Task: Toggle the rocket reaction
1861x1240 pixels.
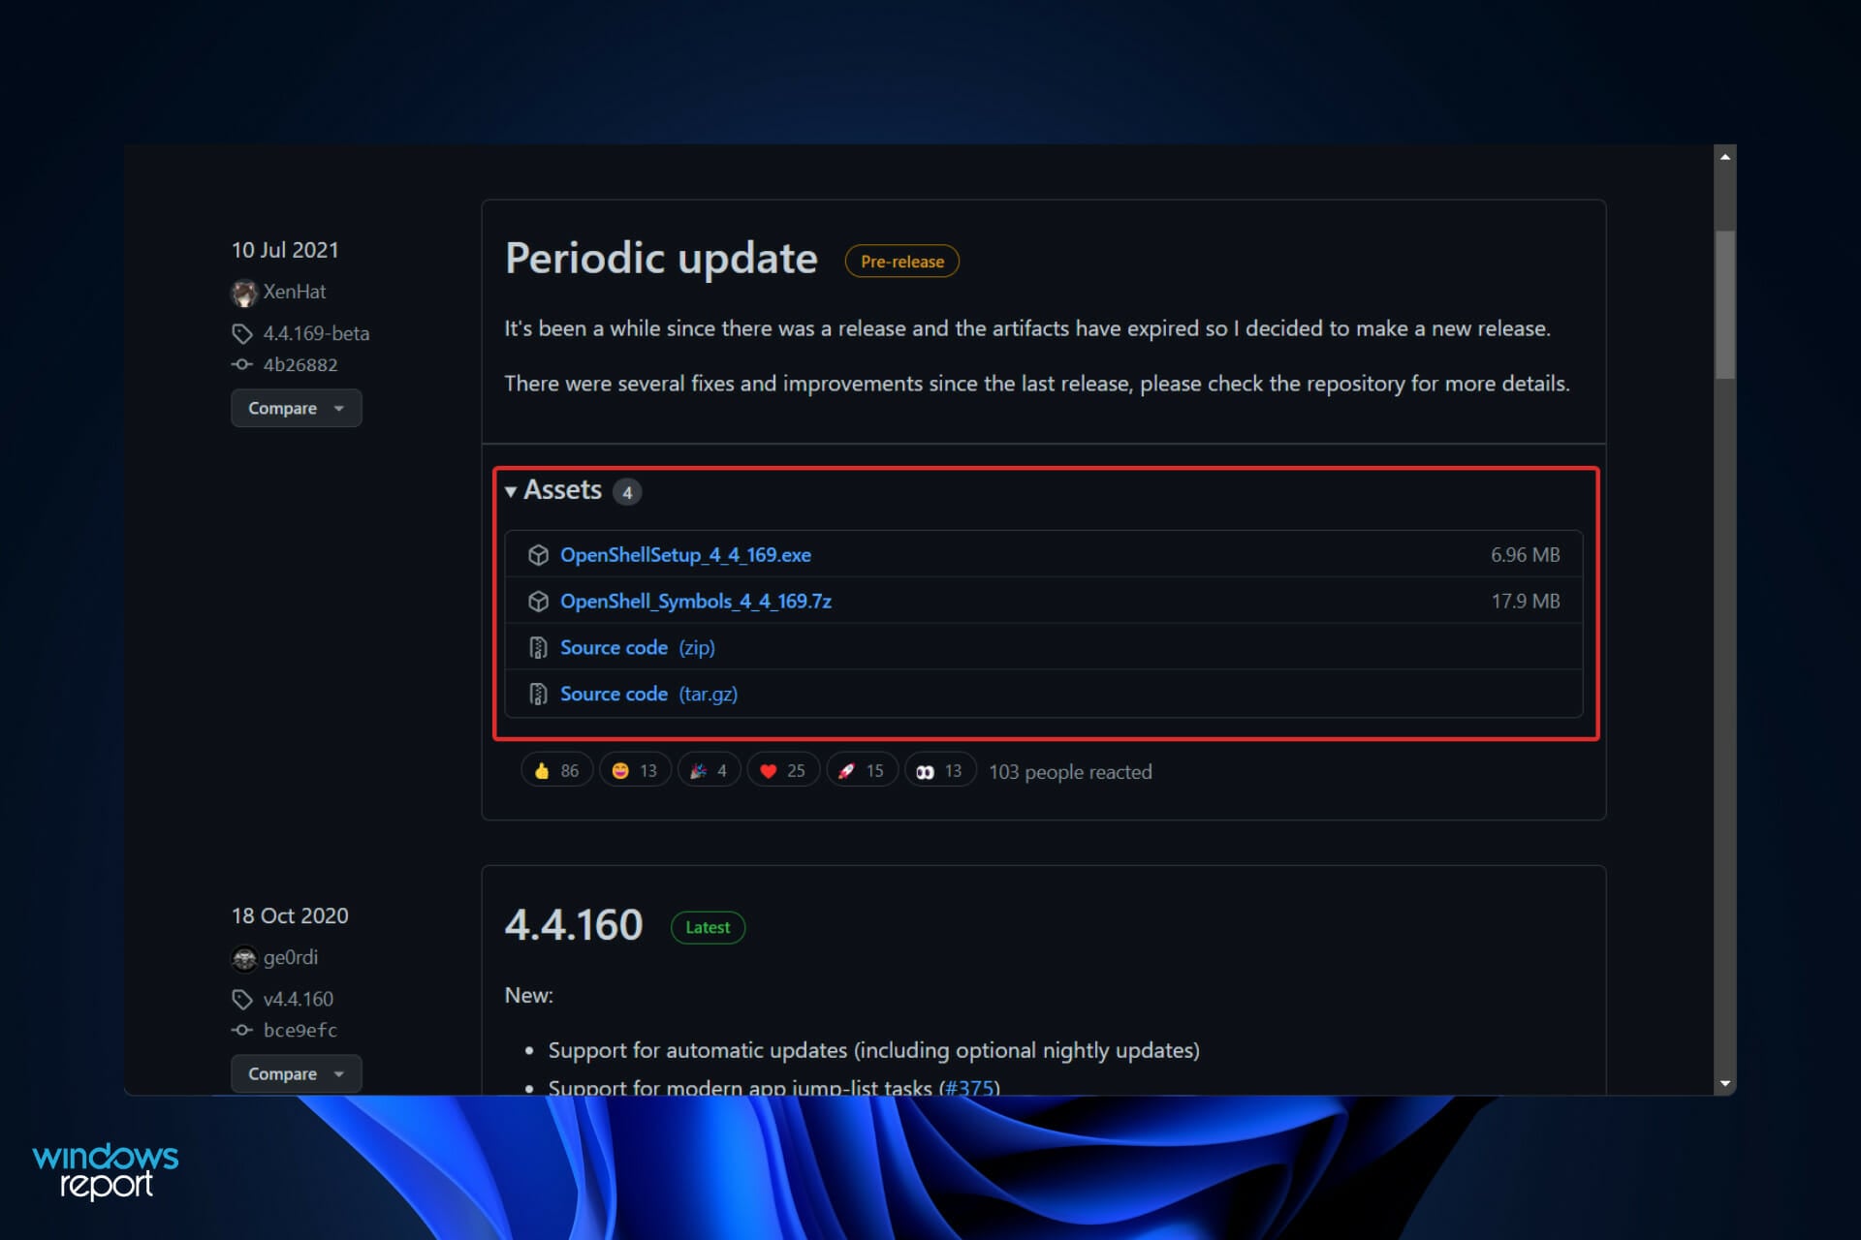Action: [x=861, y=769]
